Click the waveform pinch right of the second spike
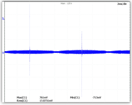The width and height of the screenshot is (132, 105). pyautogui.click(x=108, y=52)
